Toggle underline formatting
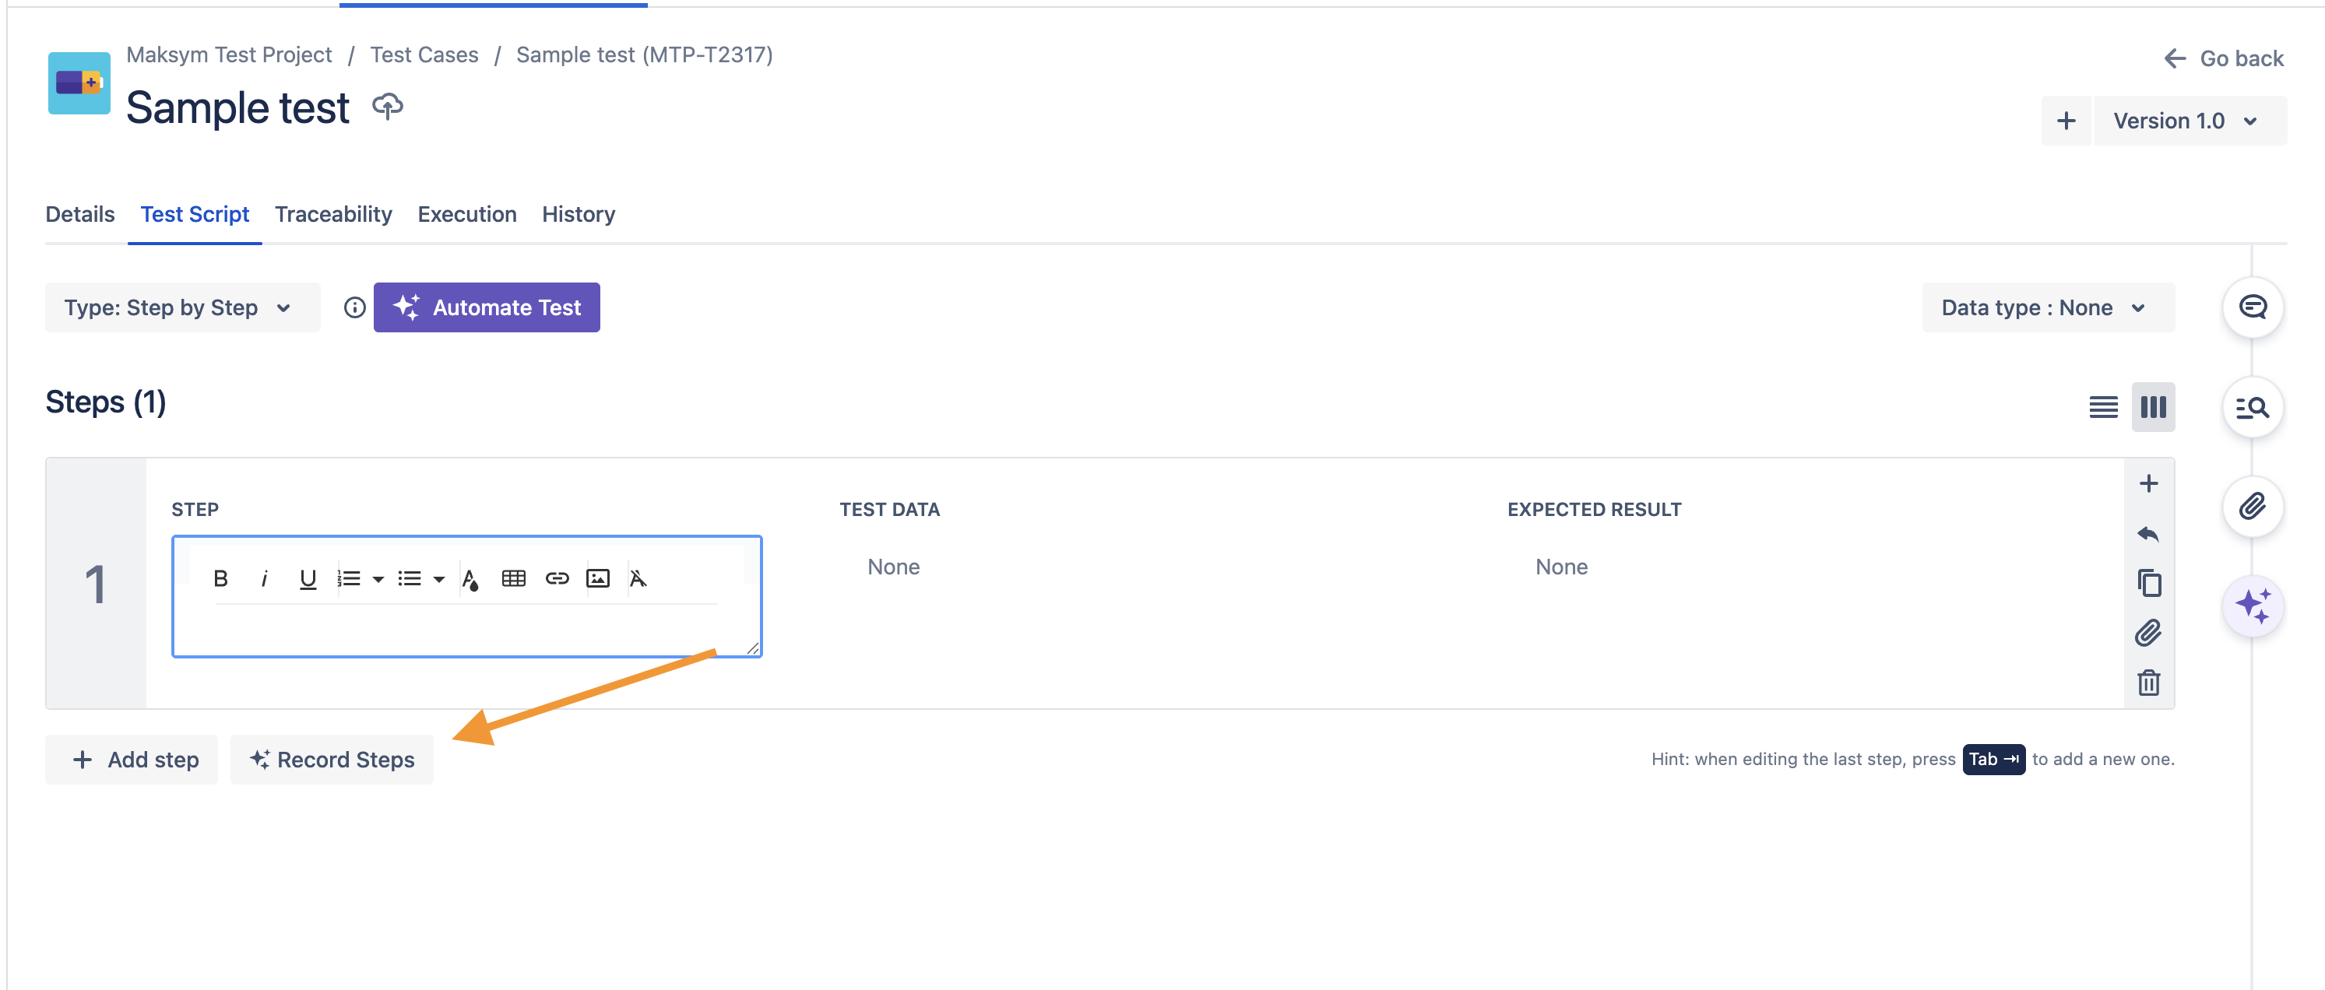The image size is (2325, 990). click(308, 578)
